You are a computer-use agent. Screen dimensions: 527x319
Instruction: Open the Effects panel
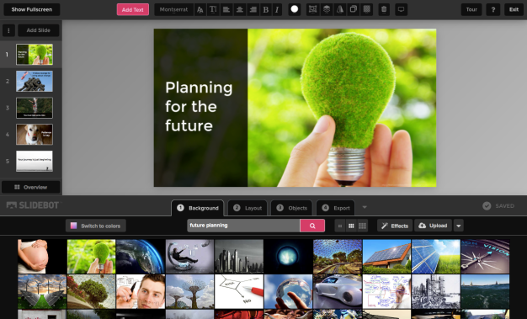(x=395, y=226)
